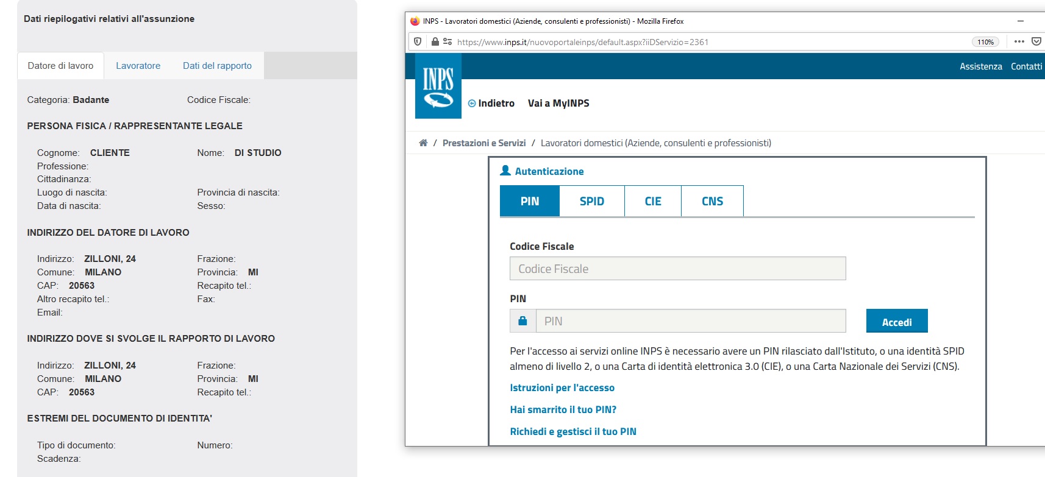Click the Scadenza label

(x=59, y=458)
